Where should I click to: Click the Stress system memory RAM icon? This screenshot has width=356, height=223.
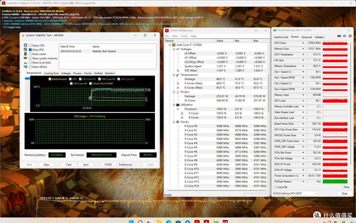[x=25, y=58]
